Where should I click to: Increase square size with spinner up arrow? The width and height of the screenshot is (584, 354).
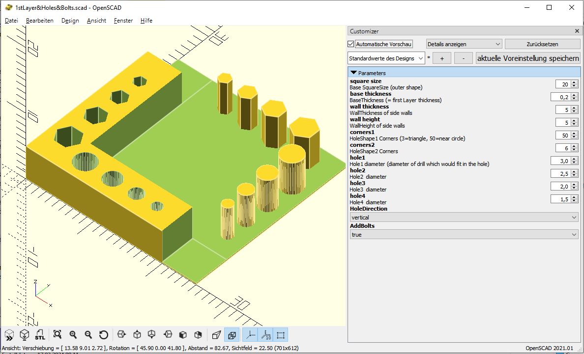tap(574, 82)
